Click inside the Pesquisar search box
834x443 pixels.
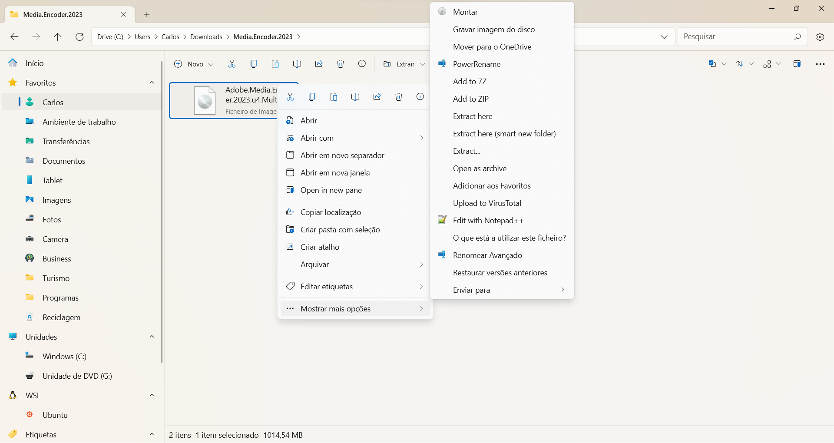pyautogui.click(x=738, y=36)
